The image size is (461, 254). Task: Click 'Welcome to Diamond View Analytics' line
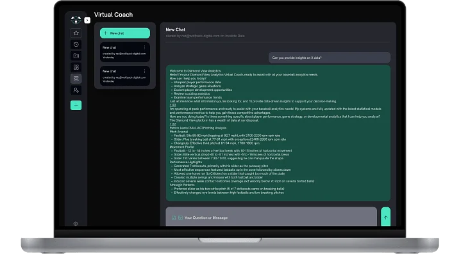pos(195,71)
